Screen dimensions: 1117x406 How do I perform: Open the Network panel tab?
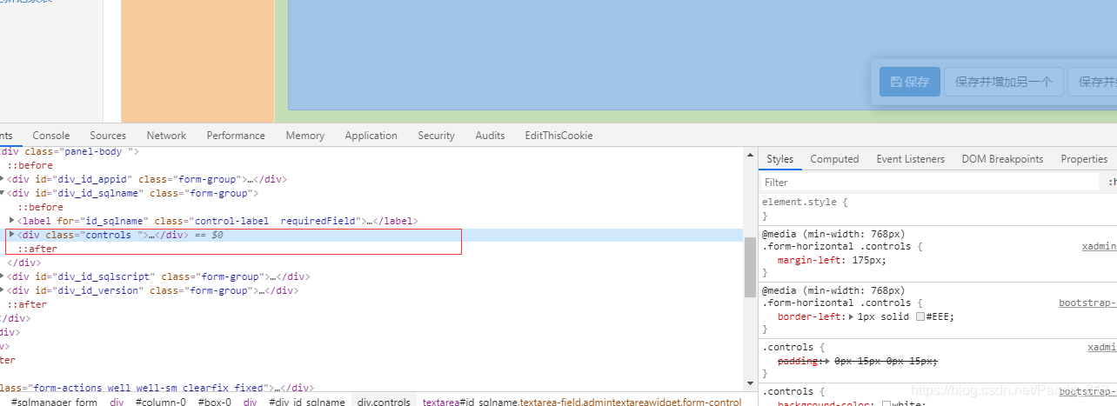coord(166,136)
